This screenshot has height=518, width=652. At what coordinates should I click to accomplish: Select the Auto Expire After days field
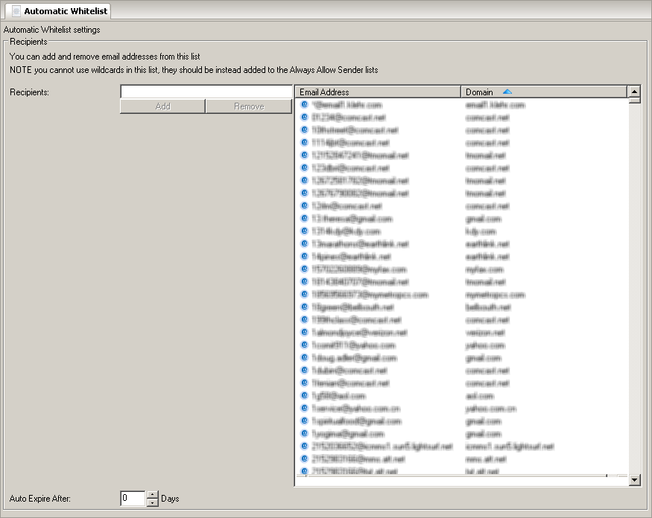click(x=132, y=498)
